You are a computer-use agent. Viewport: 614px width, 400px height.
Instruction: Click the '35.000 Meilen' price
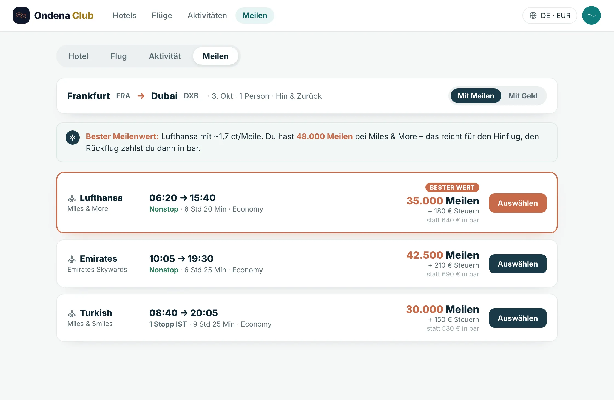[443, 201]
